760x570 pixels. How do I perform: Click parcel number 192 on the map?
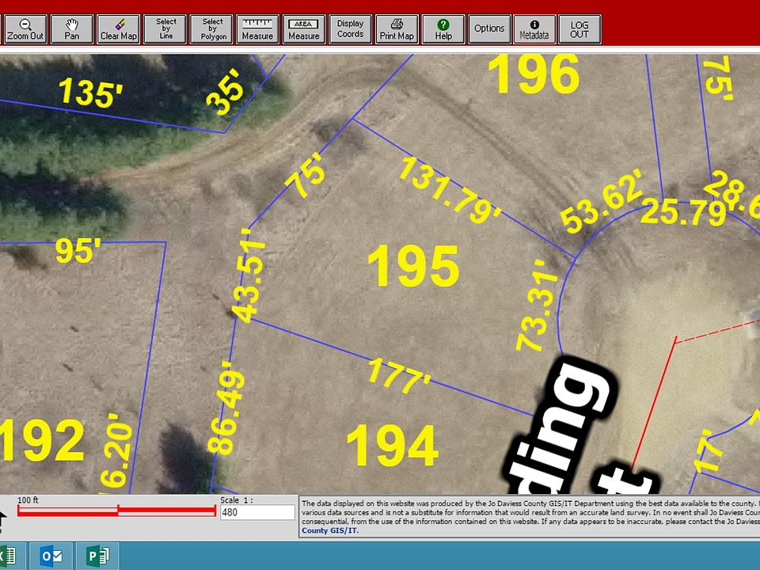click(42, 440)
